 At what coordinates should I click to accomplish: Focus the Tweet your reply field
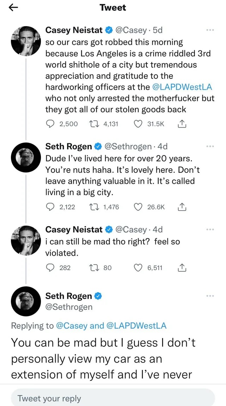113,398
